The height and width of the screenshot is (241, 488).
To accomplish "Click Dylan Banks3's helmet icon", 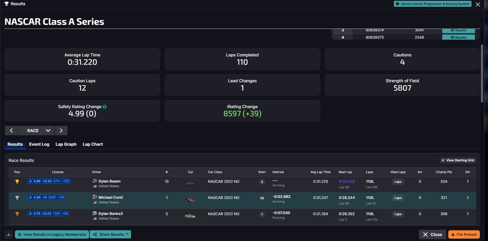I will pos(95,213).
